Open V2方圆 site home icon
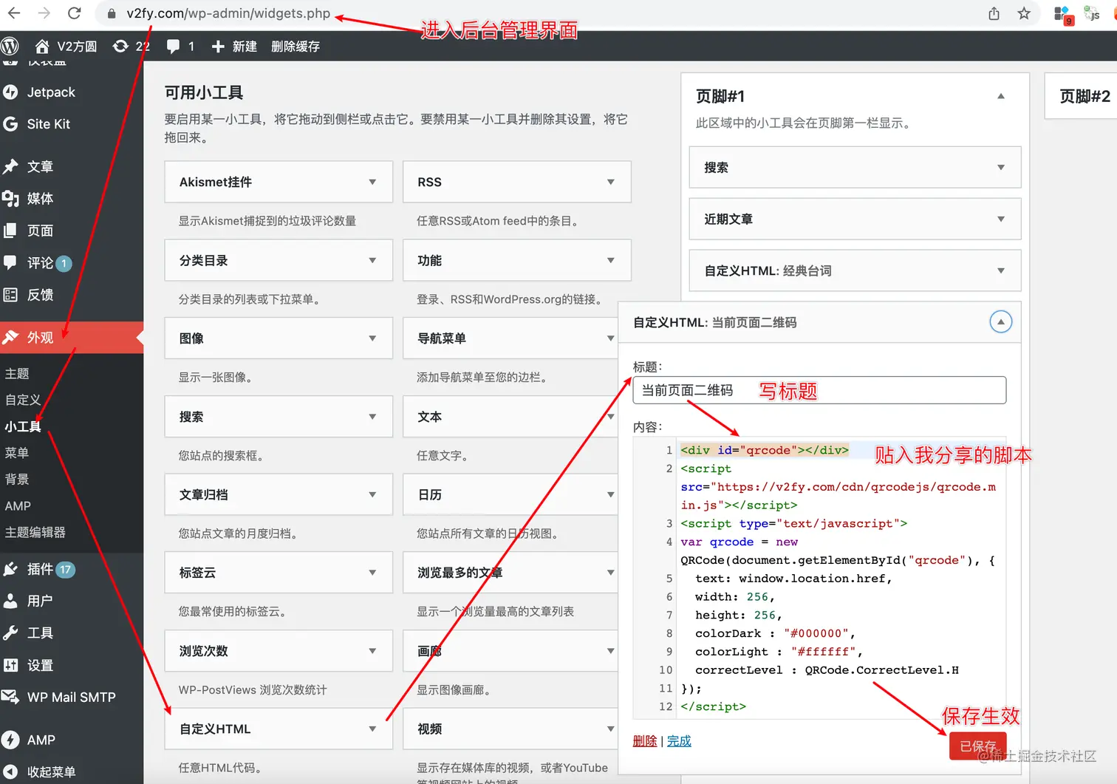The height and width of the screenshot is (784, 1117). pyautogui.click(x=42, y=46)
